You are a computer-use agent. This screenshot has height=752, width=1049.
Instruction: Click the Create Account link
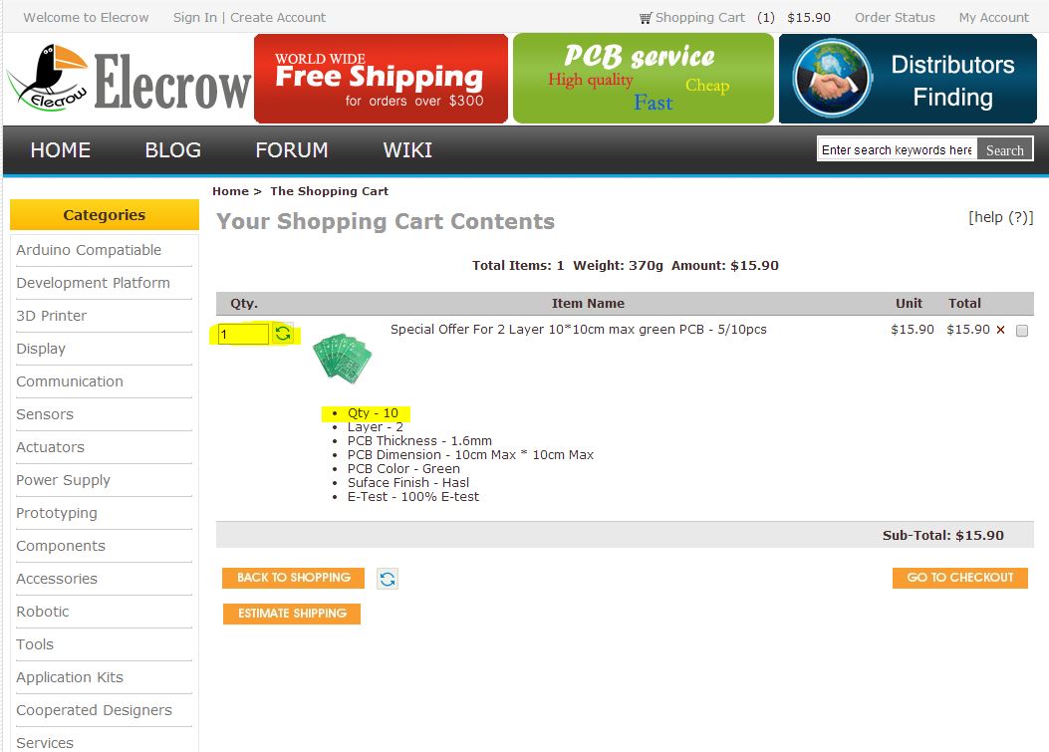point(278,17)
